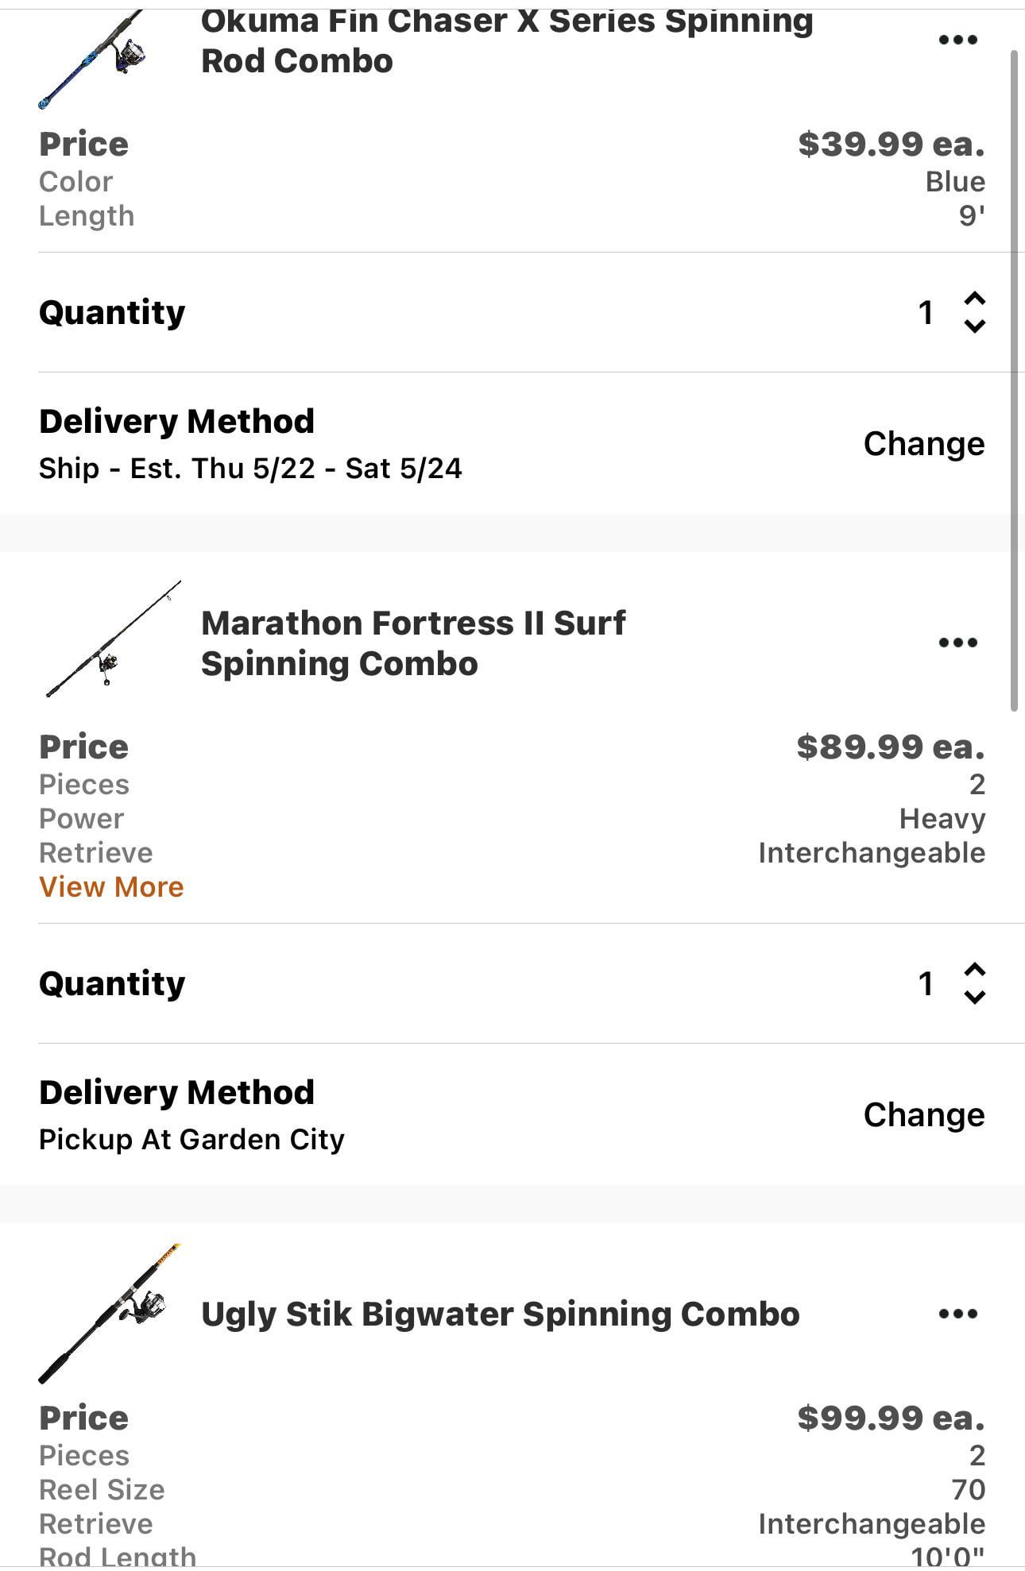Open Okuma Fin Chaser X Series product title
This screenshot has height=1571, width=1025.
coord(506,41)
